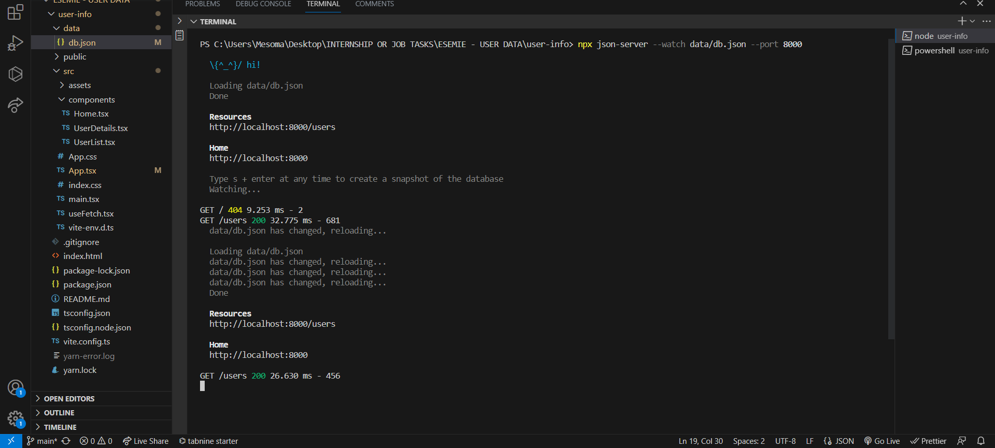Viewport: 995px width, 448px height.
Task: Toggle Prettier formatter in status bar
Action: pos(928,441)
